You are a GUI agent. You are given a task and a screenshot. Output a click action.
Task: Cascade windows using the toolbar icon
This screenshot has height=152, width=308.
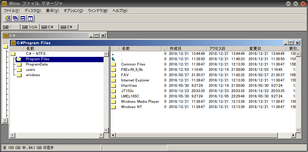pos(15,19)
